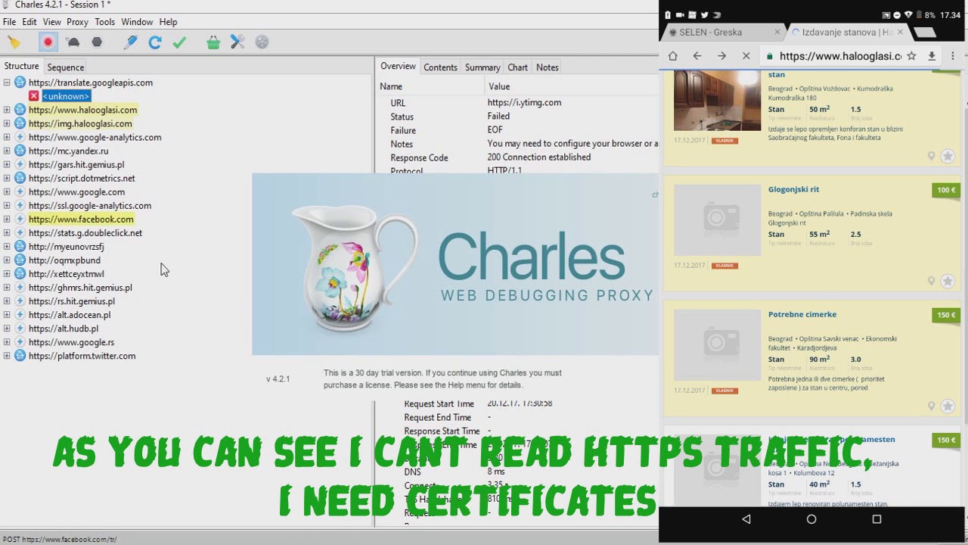The image size is (968, 545).
Task: Collapse the translate.googleapis.com tree node
Action: tap(7, 83)
